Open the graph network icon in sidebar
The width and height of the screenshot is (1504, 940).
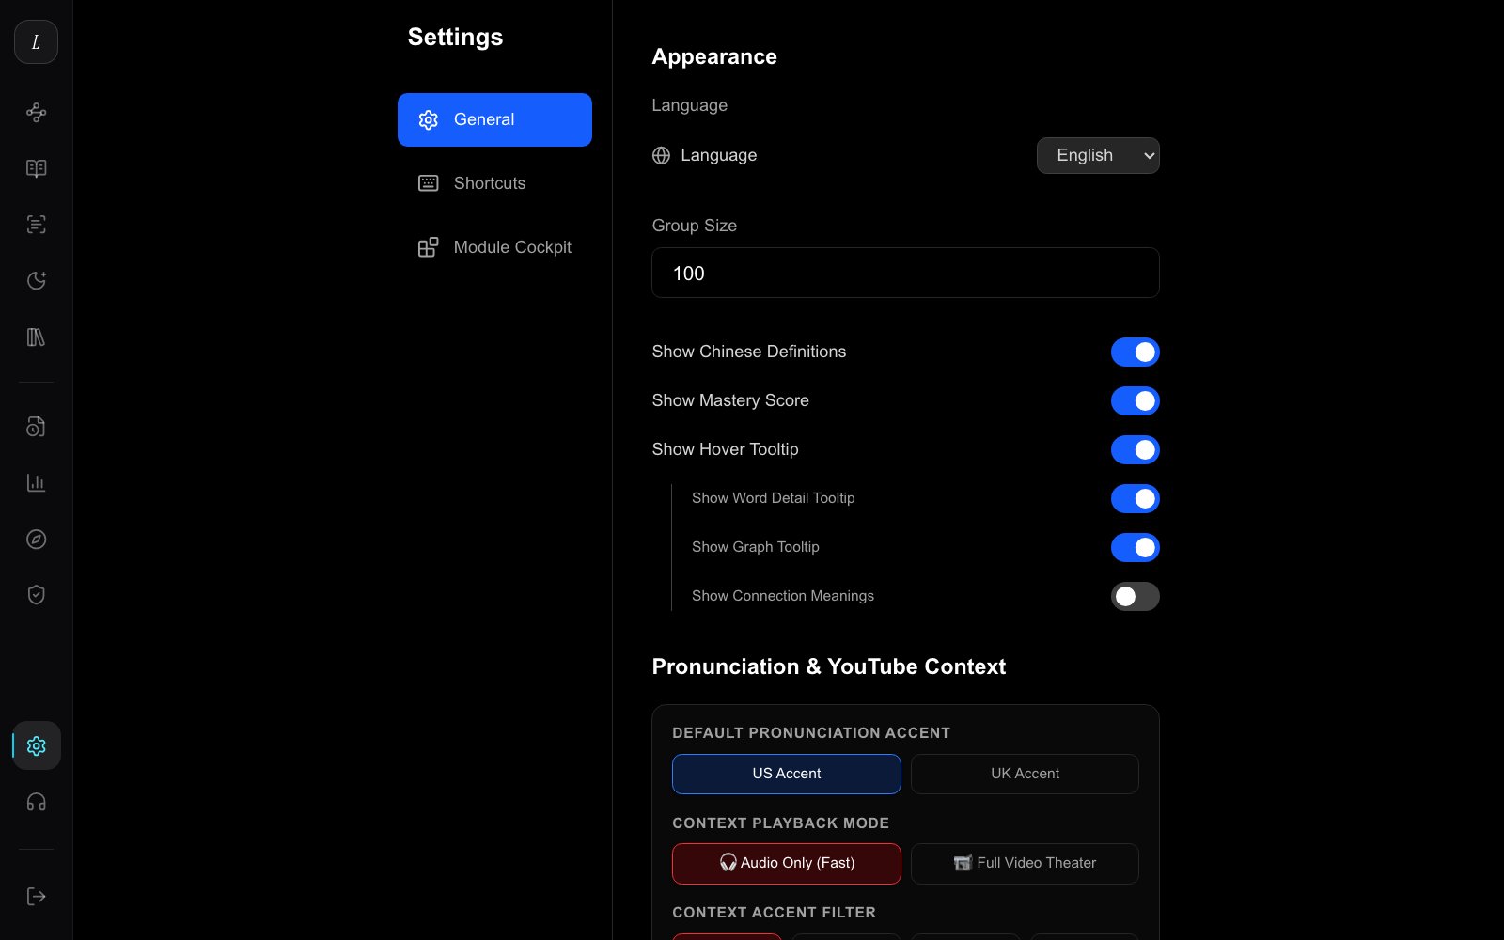click(36, 113)
